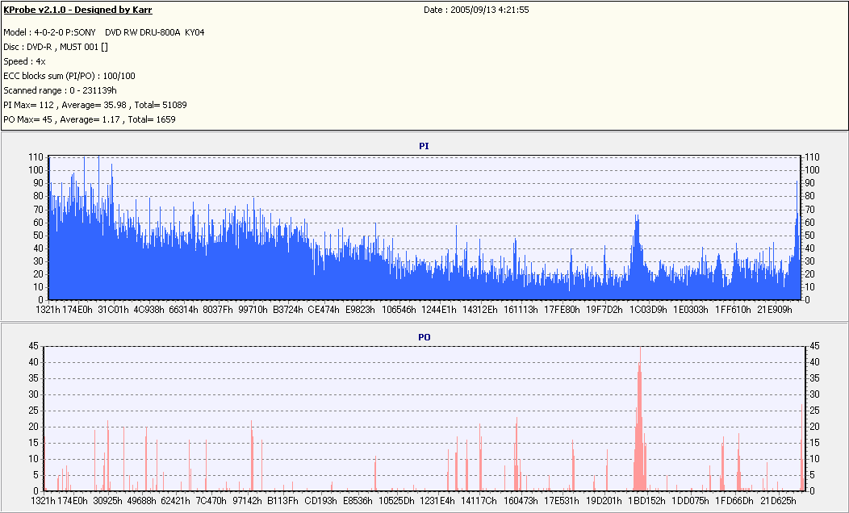Click the '14117Ch' label on PO axis
849x513 pixels.
[x=479, y=501]
